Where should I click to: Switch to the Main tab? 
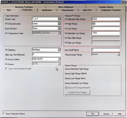tap(9, 10)
